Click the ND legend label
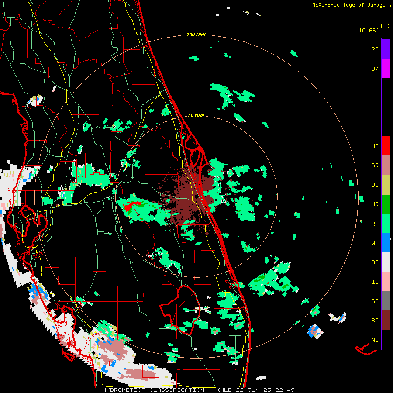The height and width of the screenshot is (393, 393). 375,340
